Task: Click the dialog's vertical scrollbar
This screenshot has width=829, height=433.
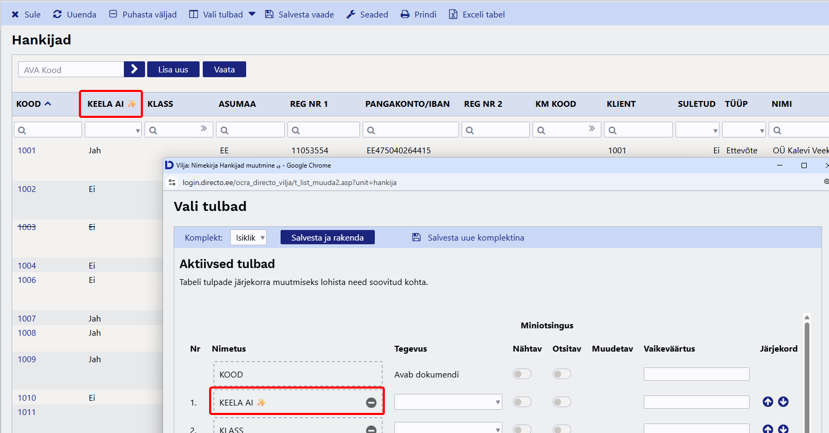Action: point(807,370)
